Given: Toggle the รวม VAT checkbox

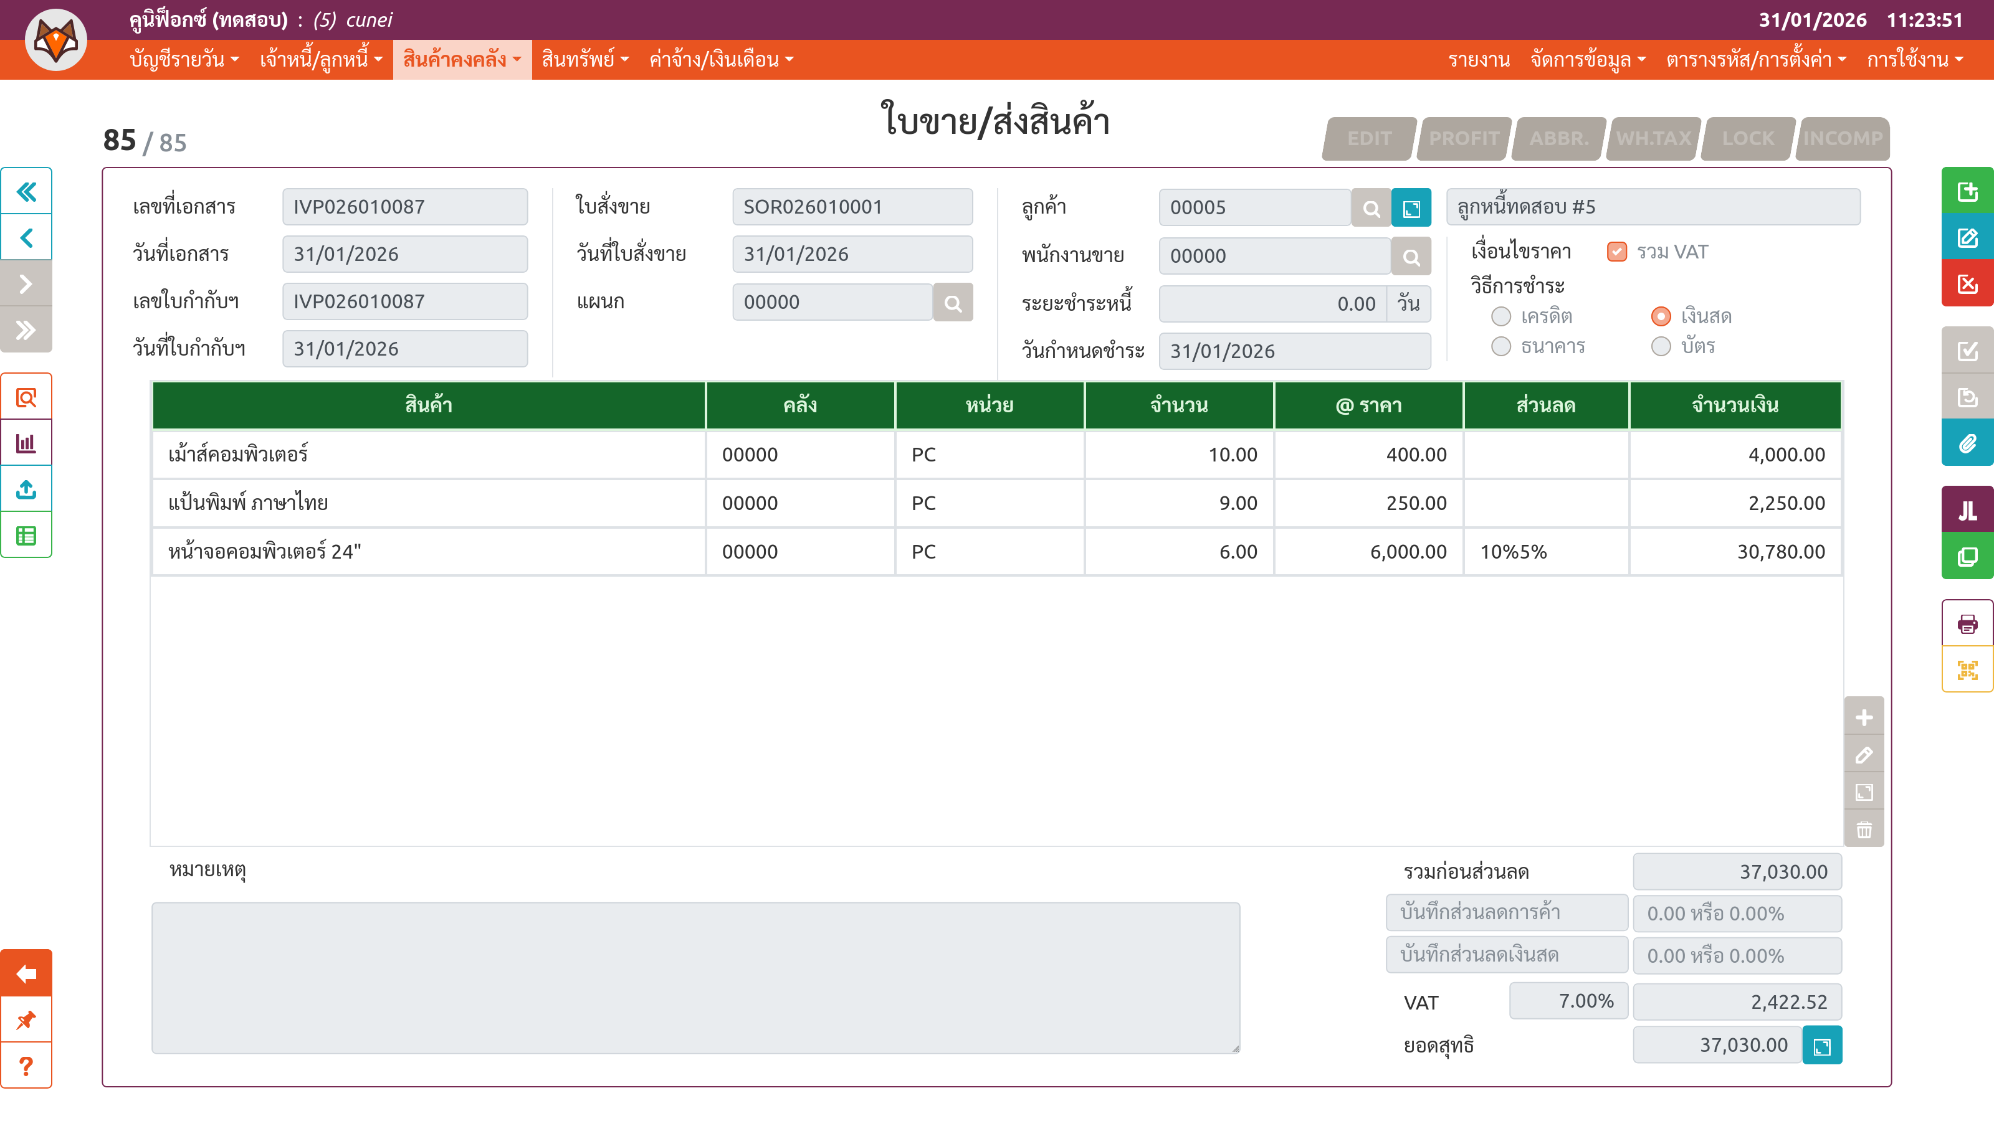Looking at the screenshot, I should tap(1616, 252).
